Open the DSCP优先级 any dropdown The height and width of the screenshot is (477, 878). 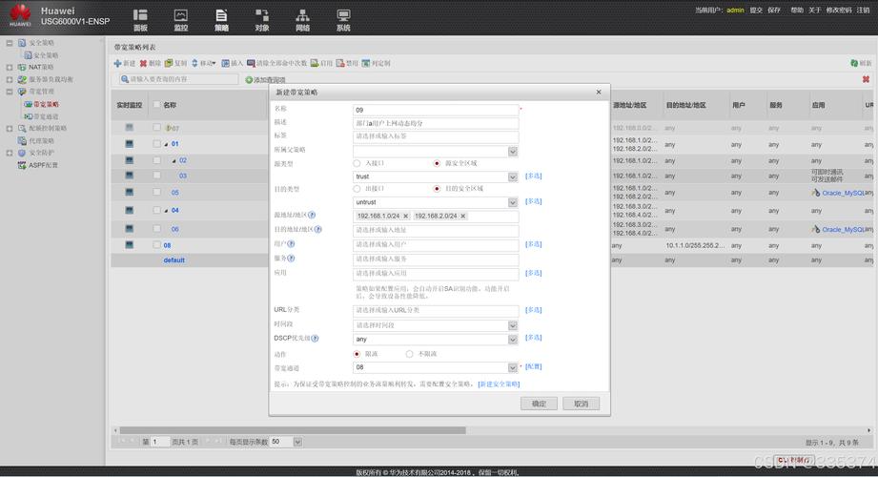pyautogui.click(x=512, y=339)
